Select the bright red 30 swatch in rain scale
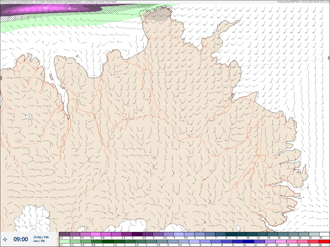Viewport: 330px width, 247px height. [x=324, y=242]
